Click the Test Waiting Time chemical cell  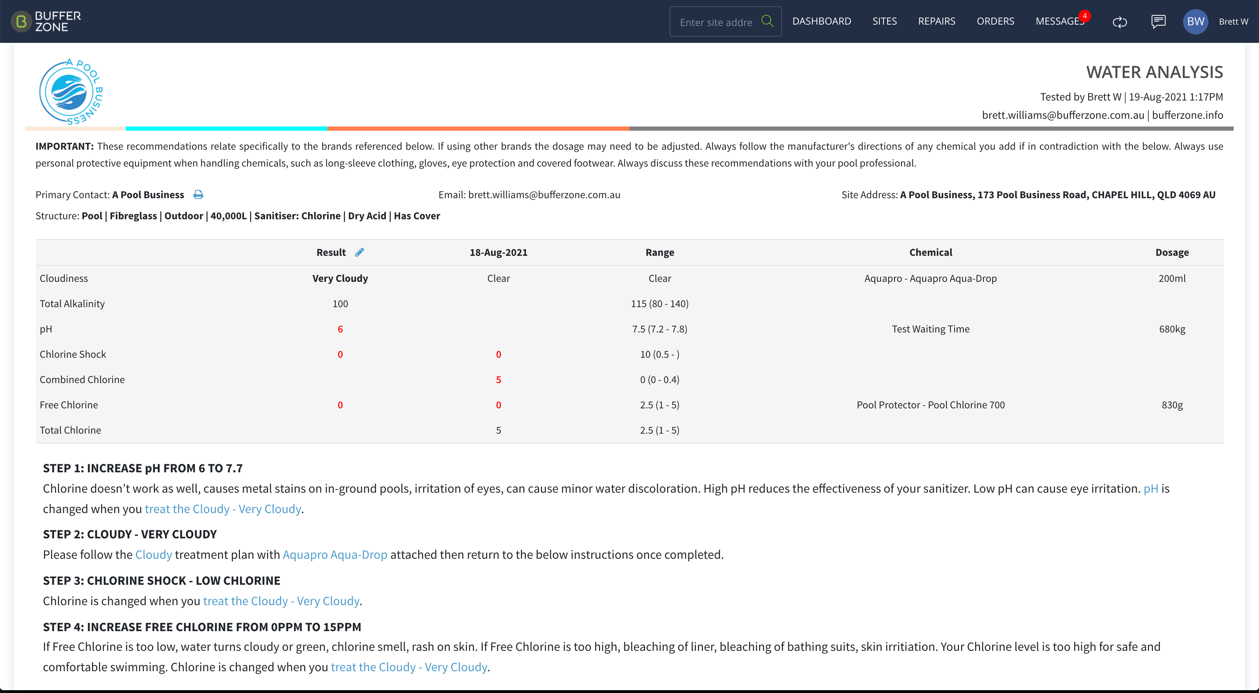pyautogui.click(x=931, y=329)
